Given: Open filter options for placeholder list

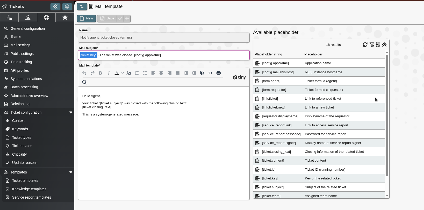Looking at the screenshot, I should pos(372,45).
